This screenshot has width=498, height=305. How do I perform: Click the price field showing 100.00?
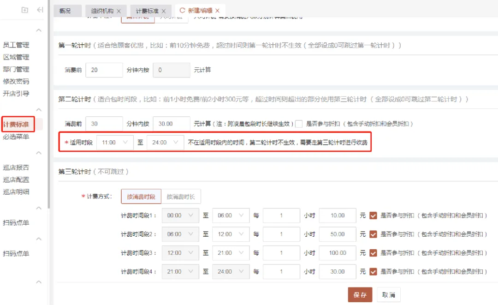click(x=338, y=253)
